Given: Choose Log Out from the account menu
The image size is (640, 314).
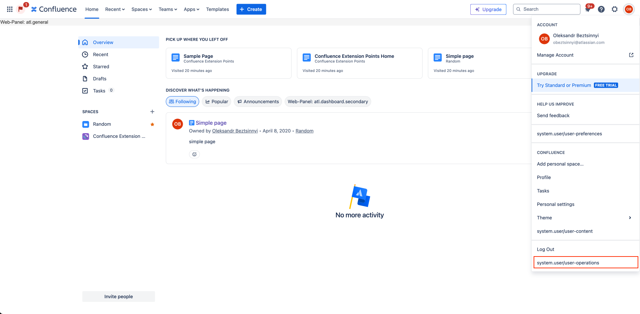Looking at the screenshot, I should pos(585,249).
